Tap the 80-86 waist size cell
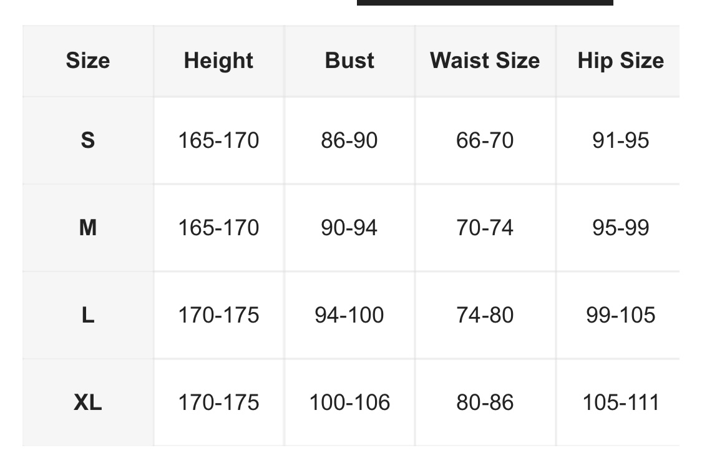The width and height of the screenshot is (702, 468). [x=485, y=402]
